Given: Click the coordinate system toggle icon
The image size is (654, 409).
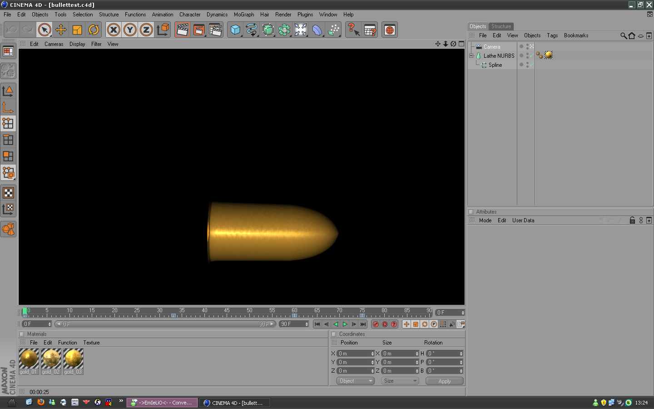Looking at the screenshot, I should pyautogui.click(x=163, y=30).
